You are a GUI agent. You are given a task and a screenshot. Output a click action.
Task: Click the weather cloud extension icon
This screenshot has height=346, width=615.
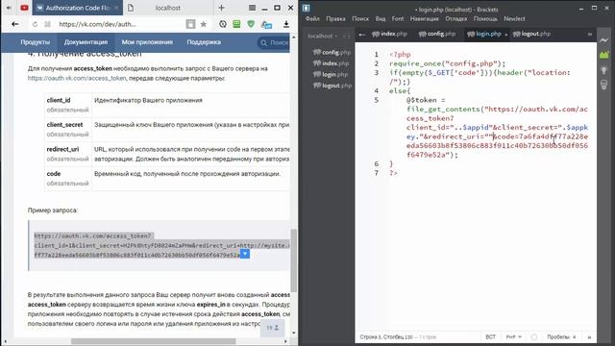point(267,25)
